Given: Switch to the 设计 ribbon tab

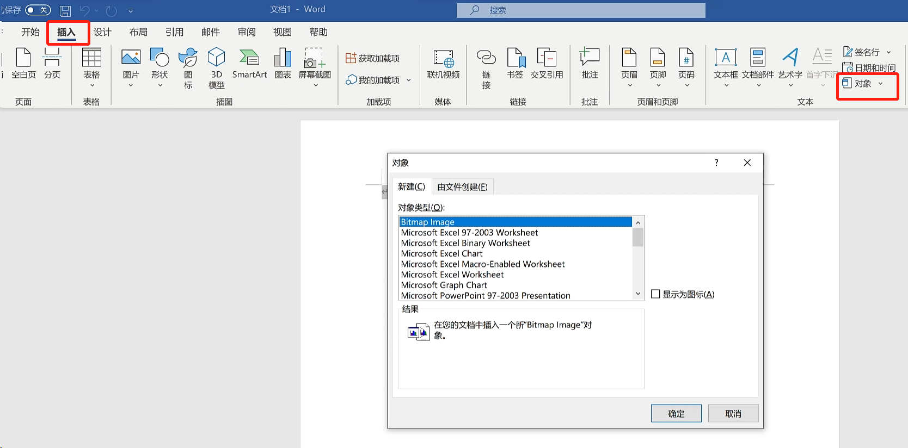Looking at the screenshot, I should coord(102,32).
